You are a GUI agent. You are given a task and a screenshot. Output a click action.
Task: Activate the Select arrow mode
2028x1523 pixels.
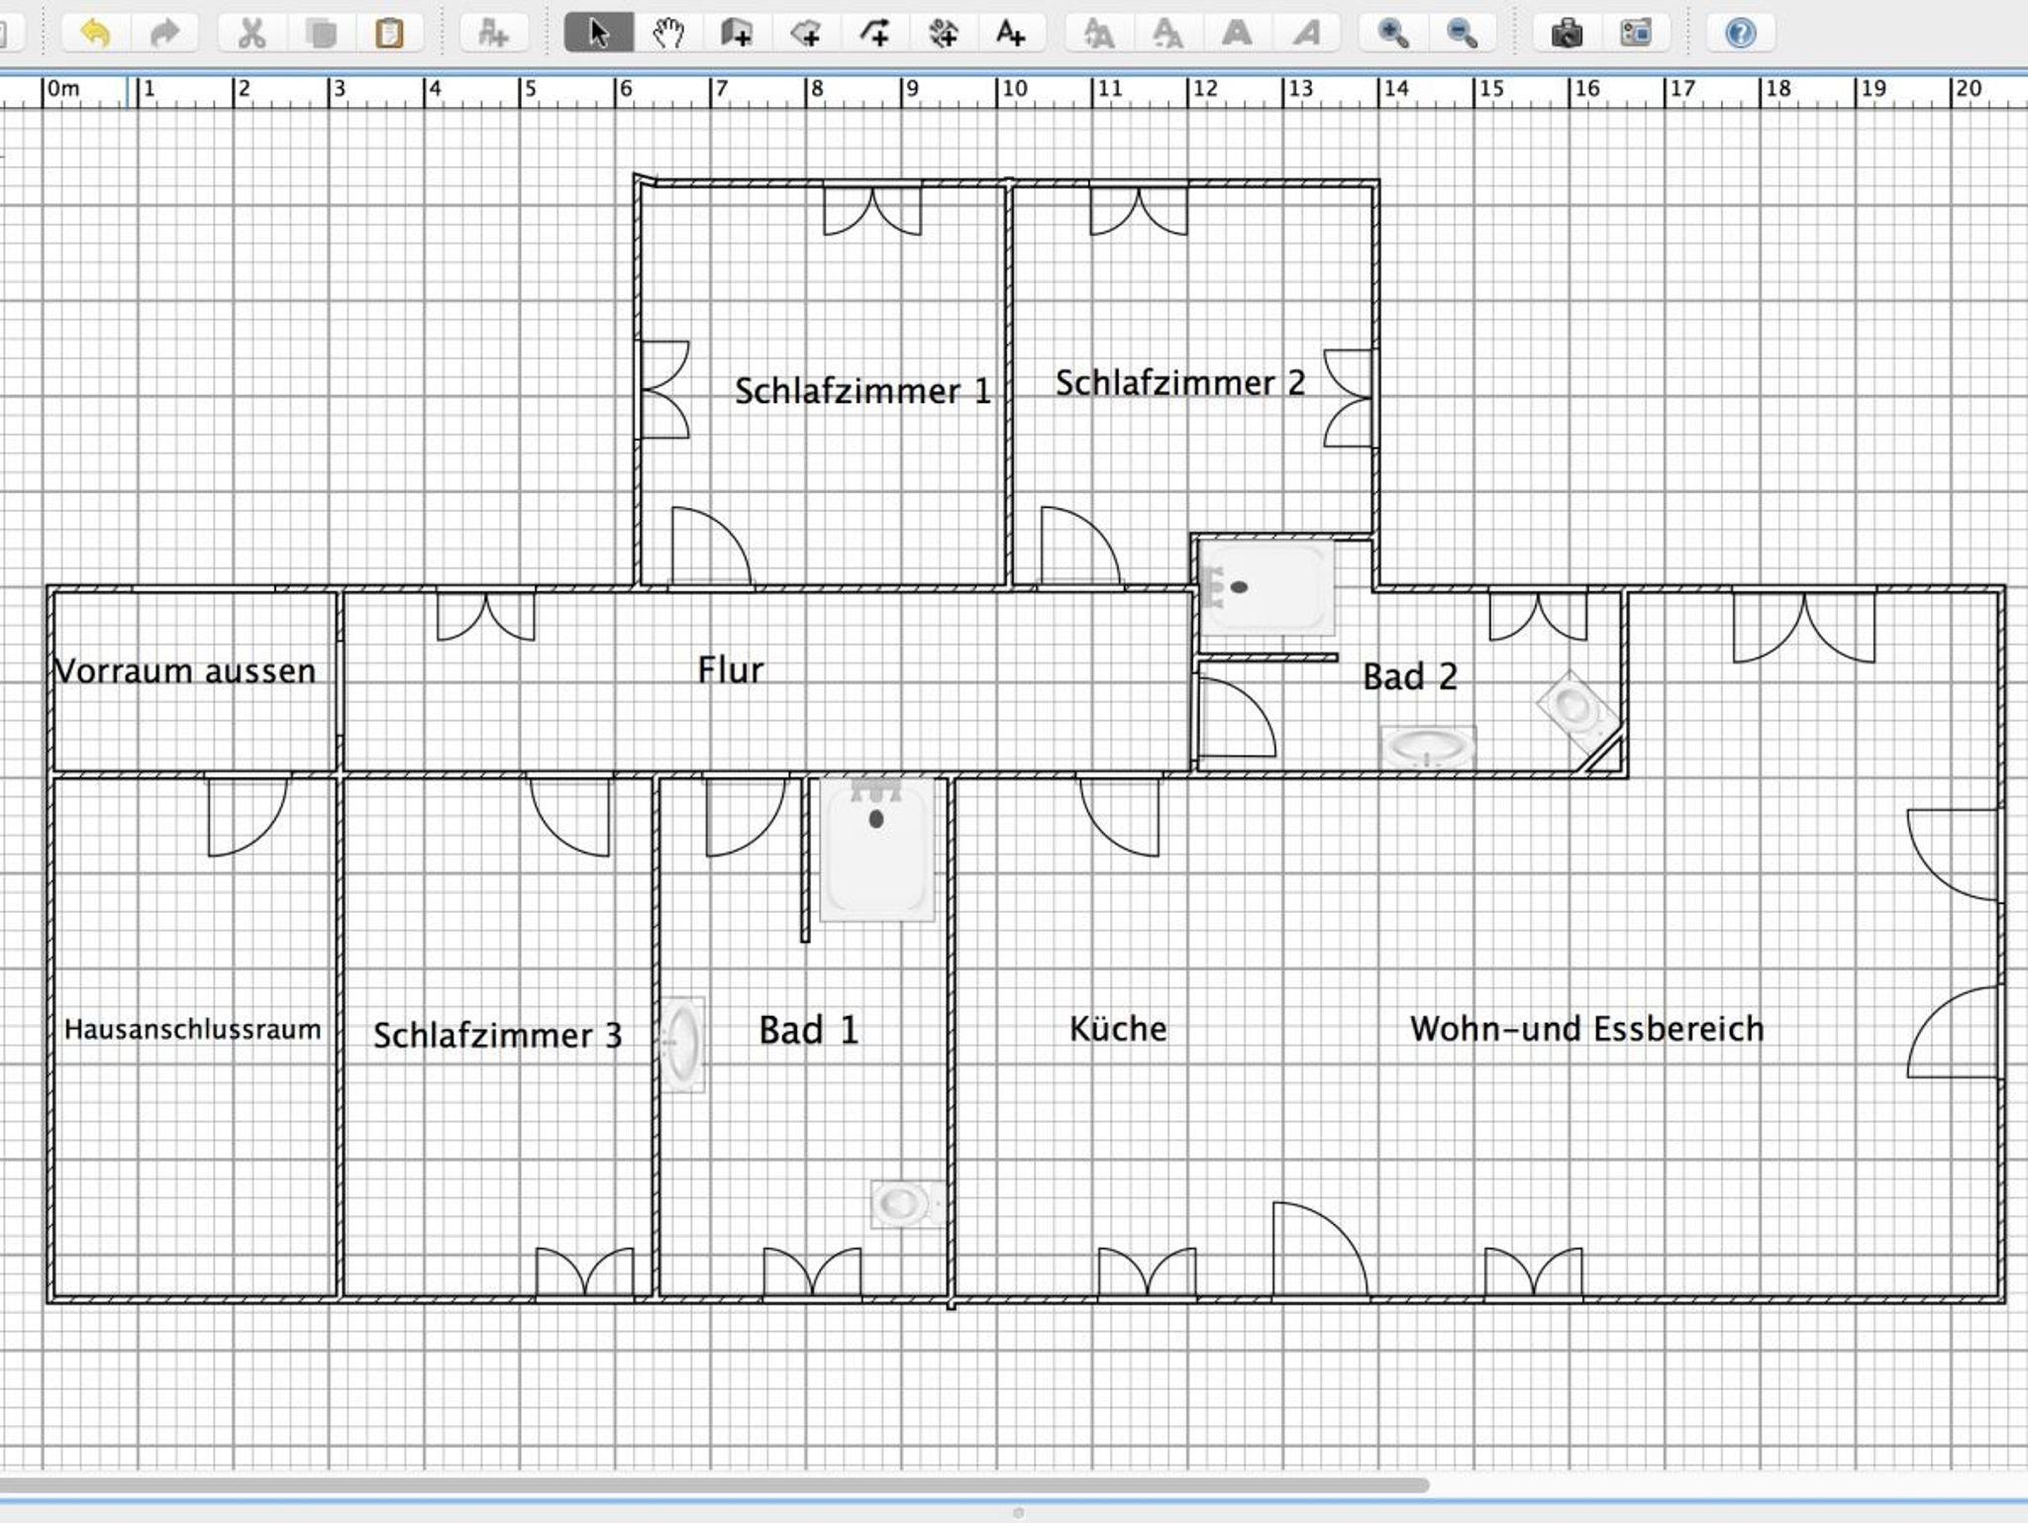598,34
